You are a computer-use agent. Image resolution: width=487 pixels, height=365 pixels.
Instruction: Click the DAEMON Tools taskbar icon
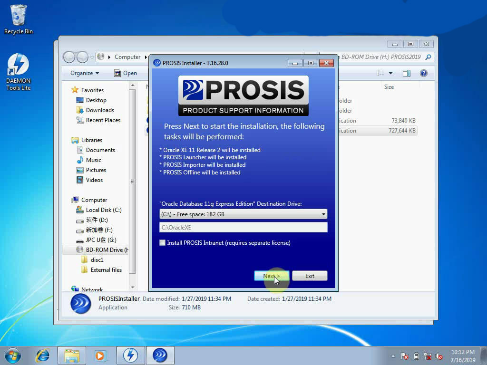click(x=130, y=355)
